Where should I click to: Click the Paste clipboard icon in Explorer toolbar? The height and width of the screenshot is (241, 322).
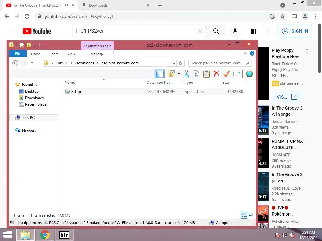(x=206, y=74)
